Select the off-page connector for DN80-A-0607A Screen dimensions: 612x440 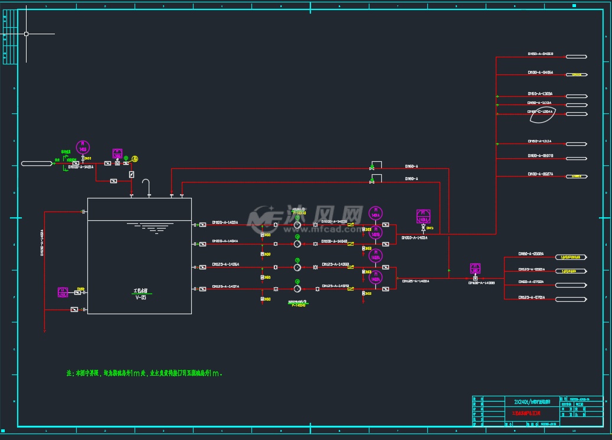click(x=577, y=177)
